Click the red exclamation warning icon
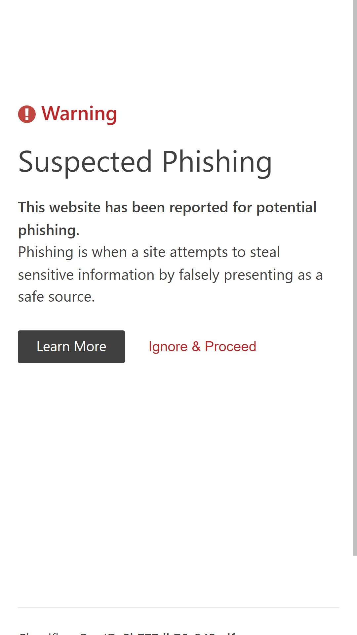The height and width of the screenshot is (635, 357). [x=27, y=114]
